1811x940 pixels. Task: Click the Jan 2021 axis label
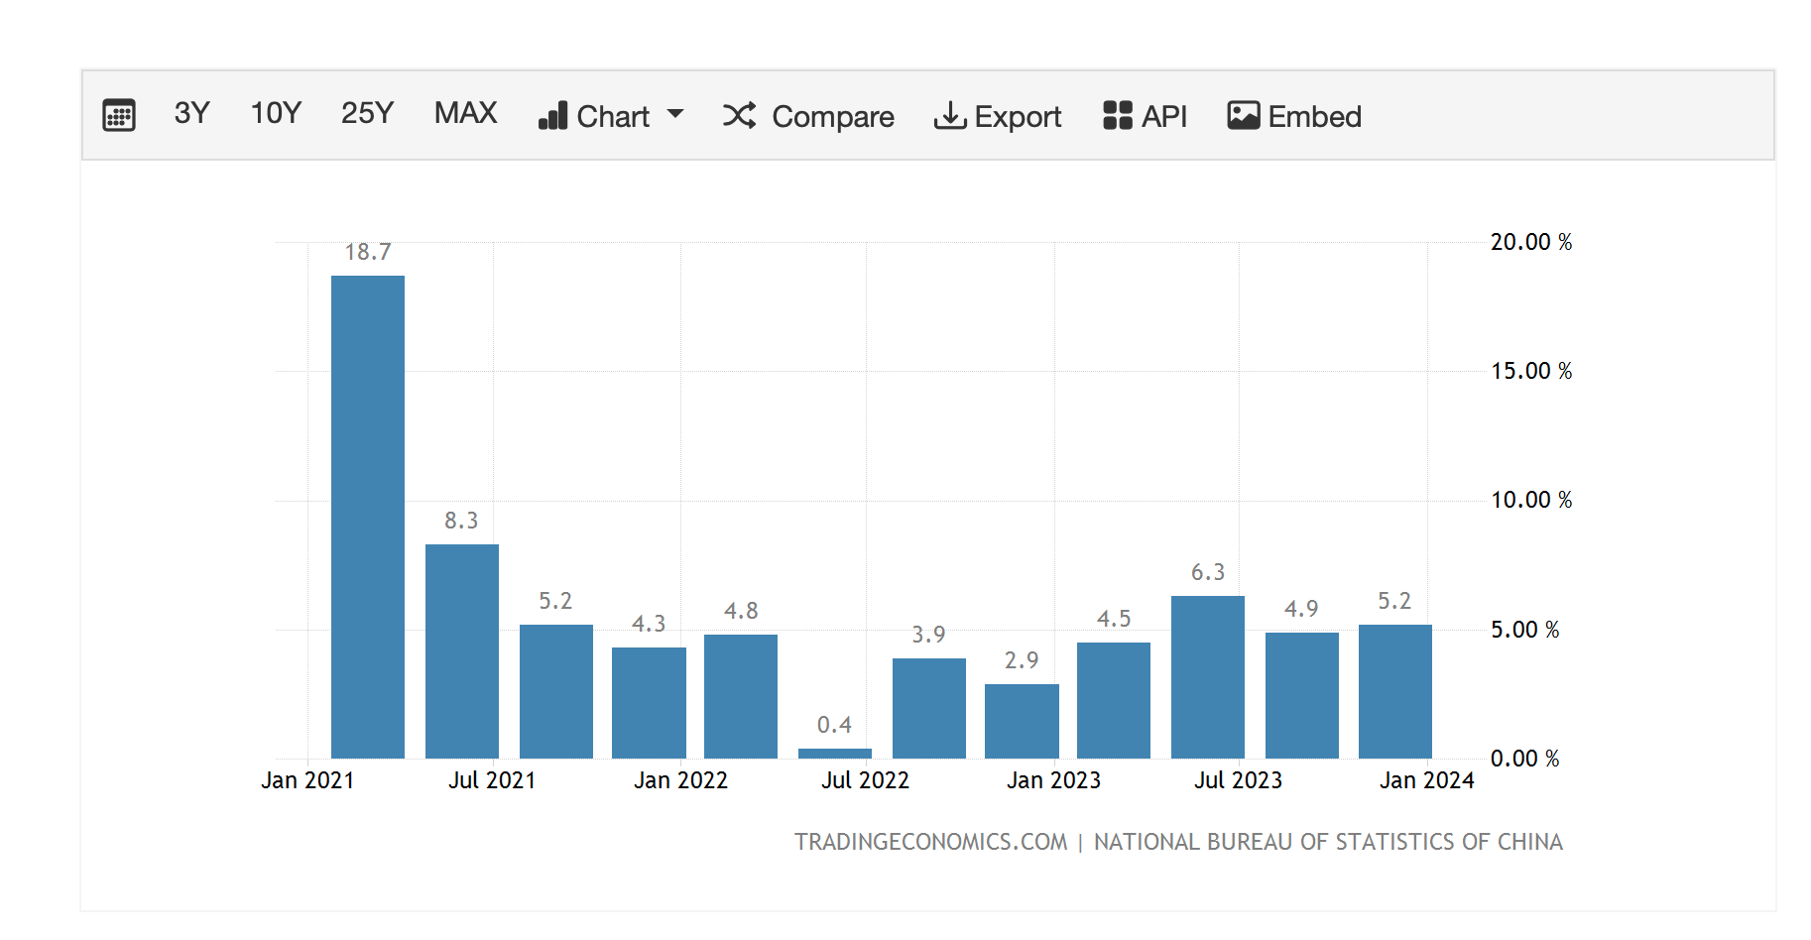click(307, 780)
